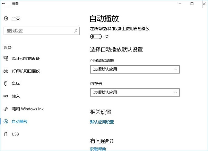Screen dimensions: 208x151
Task: Click the 获取帮助 help link
Action: (98, 149)
